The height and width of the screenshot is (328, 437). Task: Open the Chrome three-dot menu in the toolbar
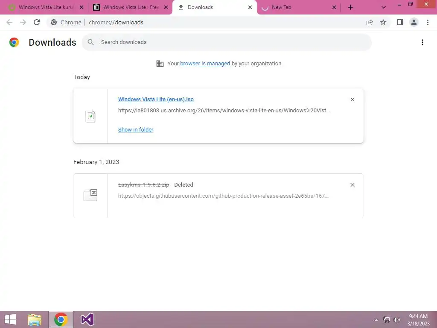(428, 22)
